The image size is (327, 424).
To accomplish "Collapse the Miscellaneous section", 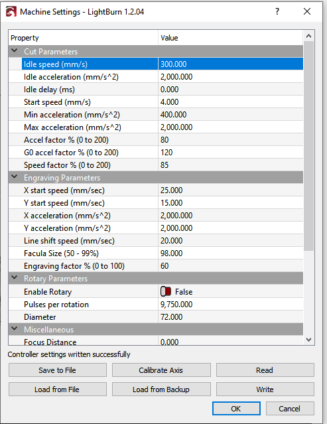I will click(x=15, y=329).
